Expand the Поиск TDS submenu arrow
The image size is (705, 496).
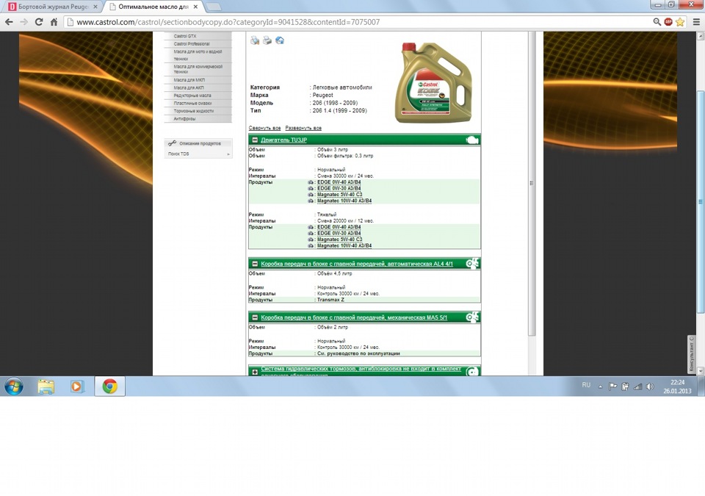pos(228,154)
